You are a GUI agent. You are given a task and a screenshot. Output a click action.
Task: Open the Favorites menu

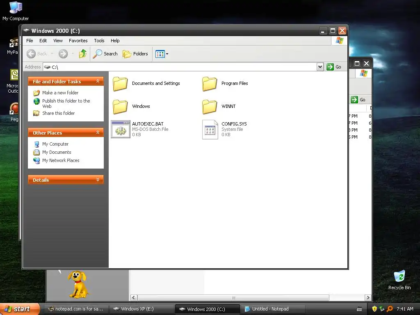click(x=78, y=41)
